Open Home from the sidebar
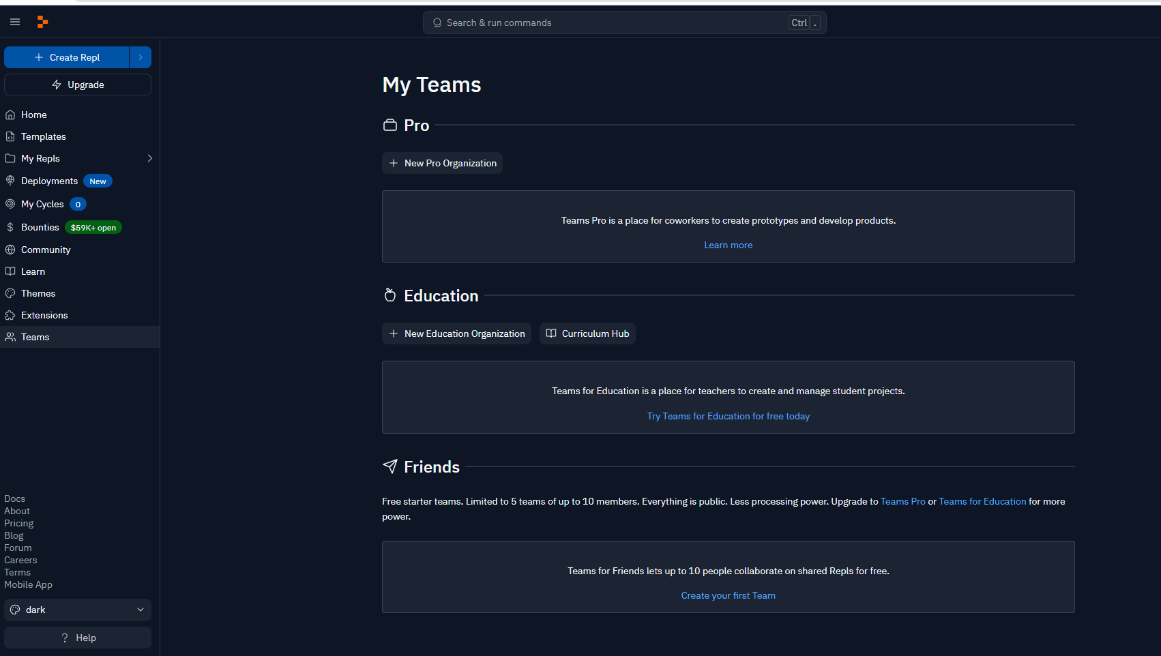 click(80, 115)
